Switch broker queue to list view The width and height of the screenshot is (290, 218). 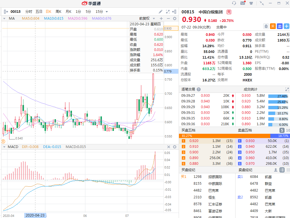click(282, 170)
